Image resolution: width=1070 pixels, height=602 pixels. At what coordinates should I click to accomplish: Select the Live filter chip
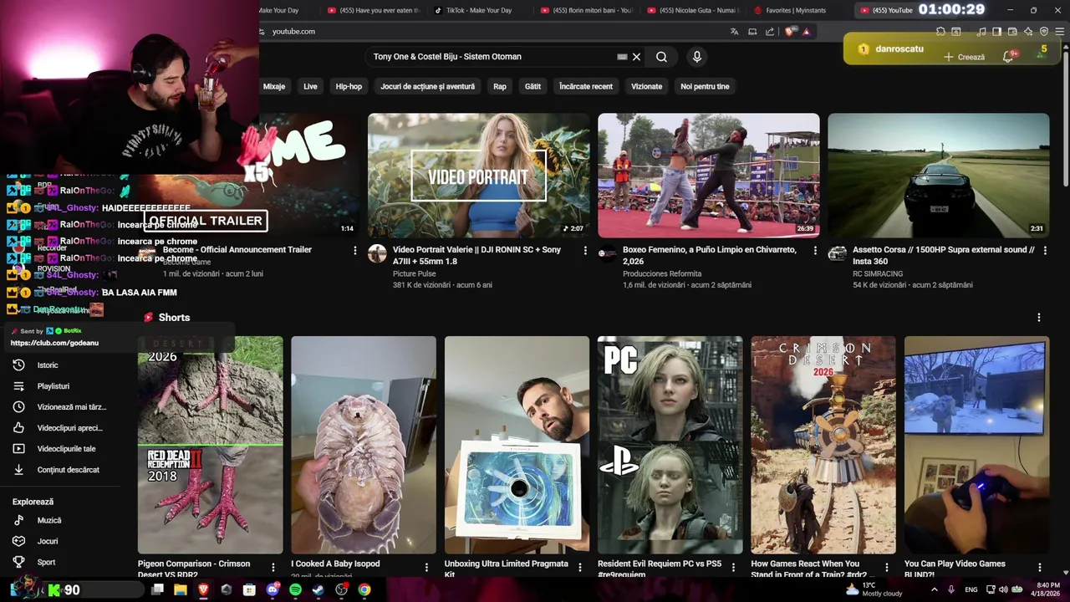coord(310,86)
